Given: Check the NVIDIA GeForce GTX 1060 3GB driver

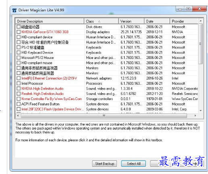Looking at the screenshot, I should 19,32.
